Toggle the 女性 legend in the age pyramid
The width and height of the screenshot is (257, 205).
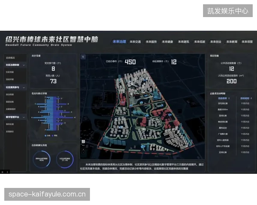click(x=48, y=136)
